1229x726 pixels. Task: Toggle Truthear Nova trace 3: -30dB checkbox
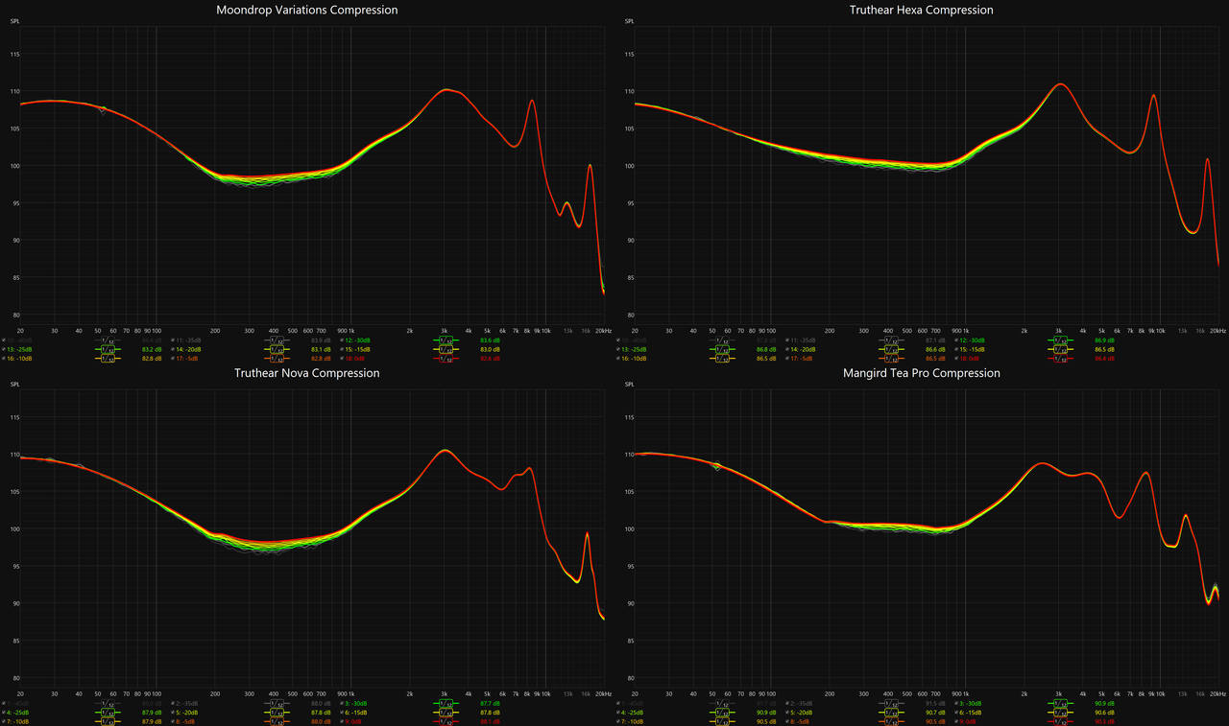click(x=343, y=704)
